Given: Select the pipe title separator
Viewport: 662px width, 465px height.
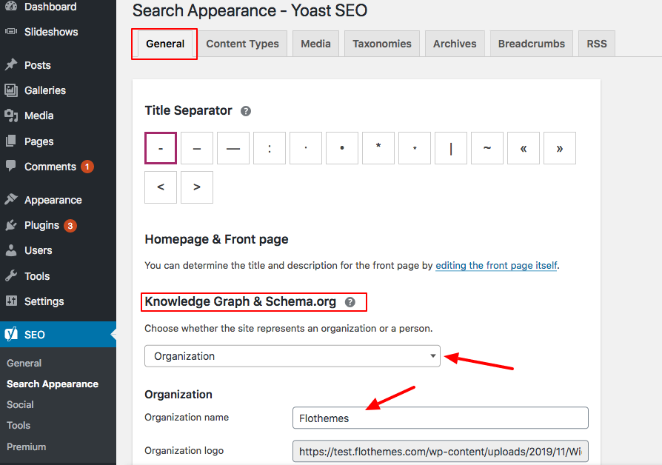Looking at the screenshot, I should point(451,148).
